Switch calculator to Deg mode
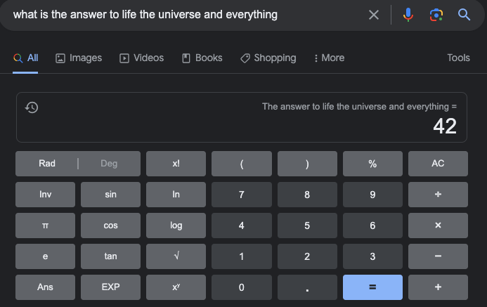The width and height of the screenshot is (487, 307). [x=109, y=164]
